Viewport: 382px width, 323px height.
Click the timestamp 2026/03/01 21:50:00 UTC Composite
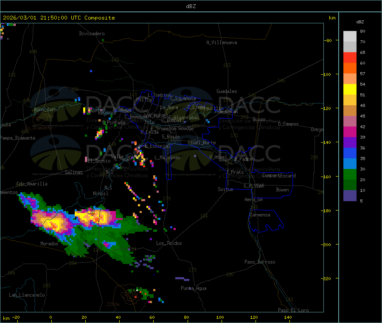click(59, 18)
